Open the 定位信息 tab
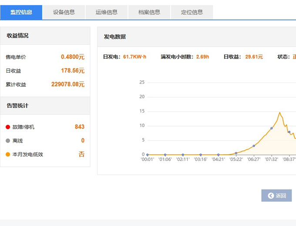The image size is (296, 226). [x=192, y=12]
